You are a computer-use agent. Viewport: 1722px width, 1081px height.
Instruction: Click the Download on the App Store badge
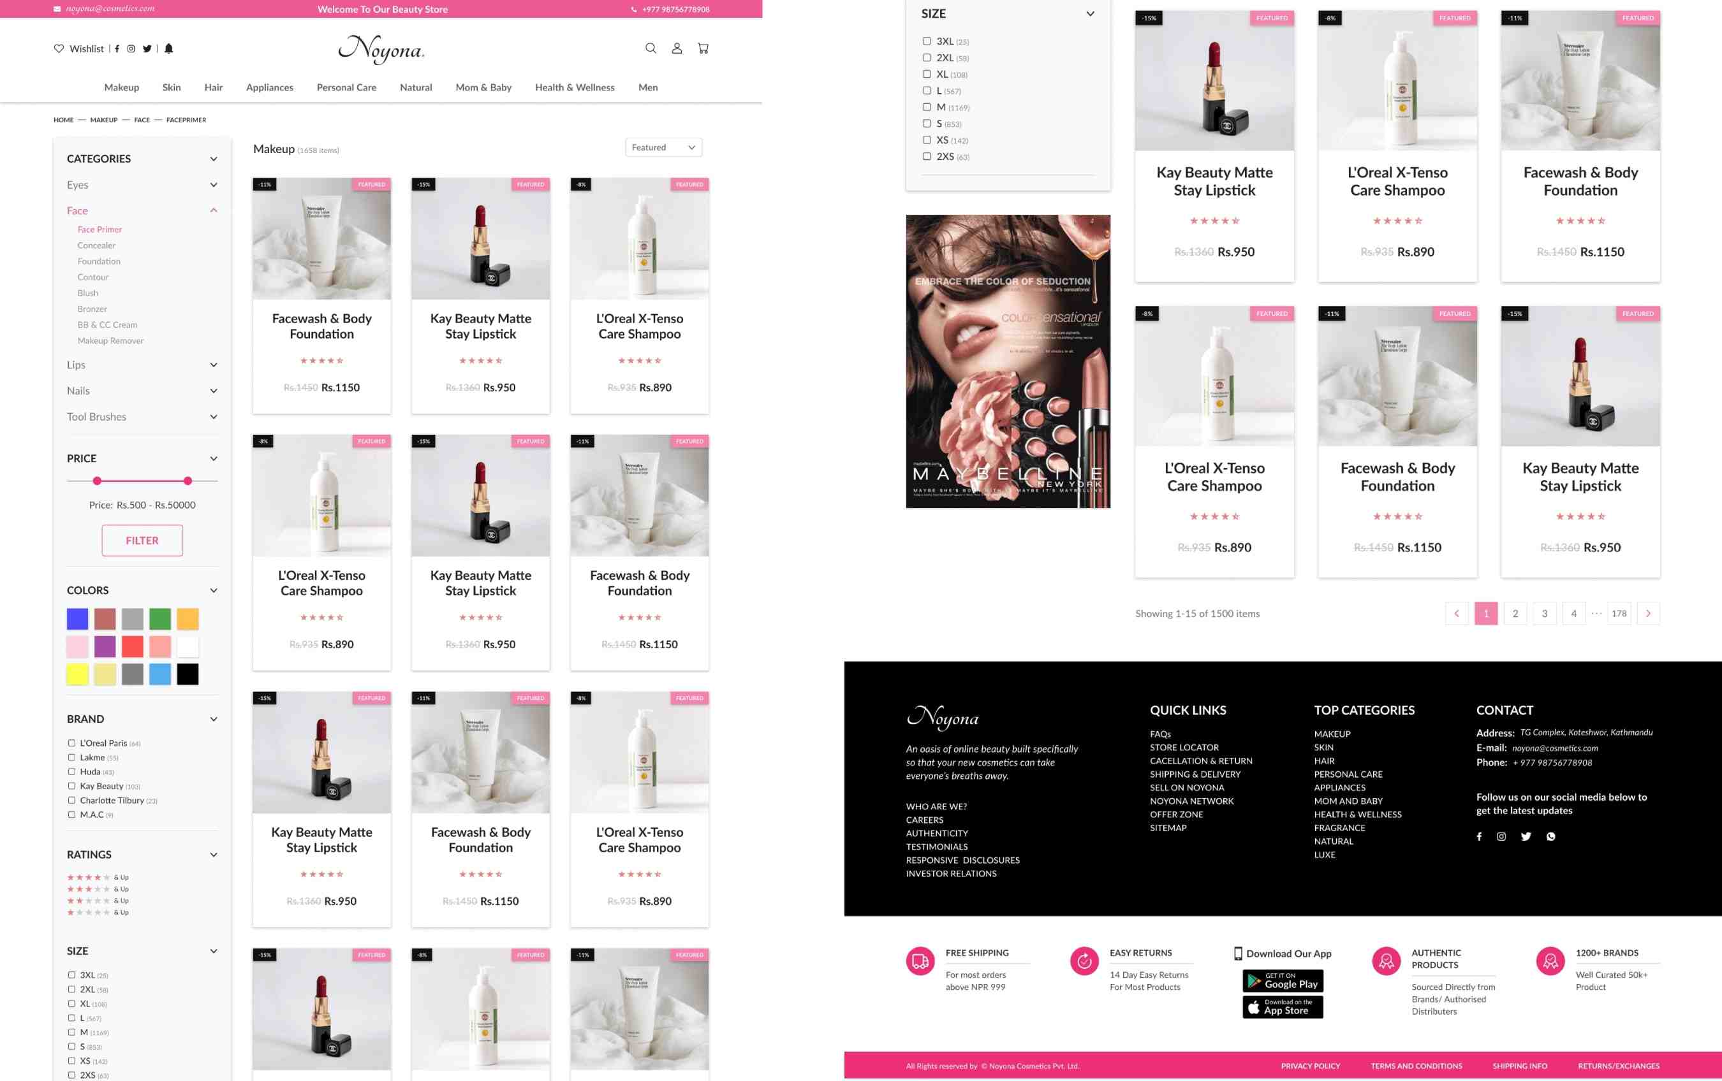tap(1283, 1006)
